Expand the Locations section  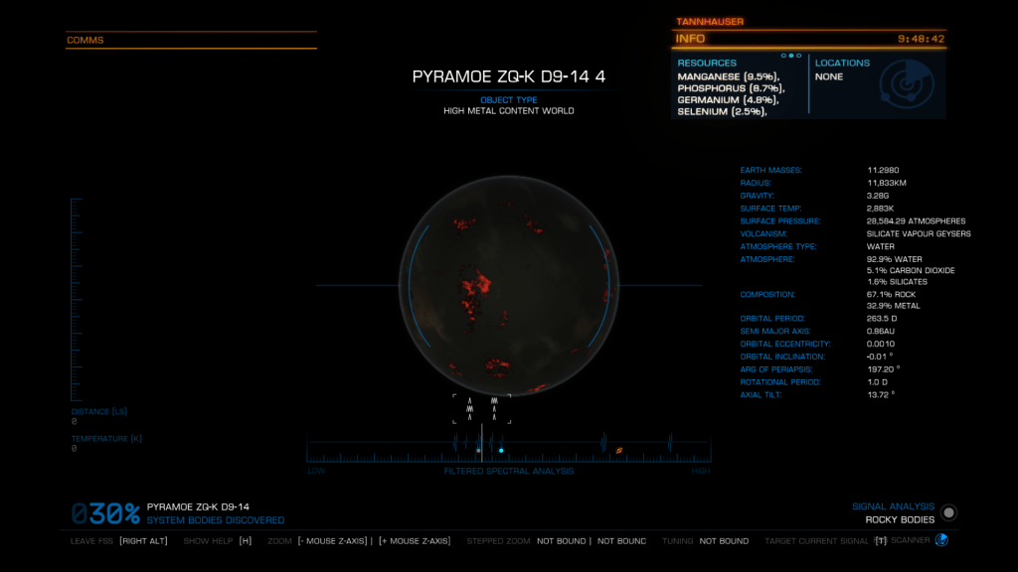(842, 63)
